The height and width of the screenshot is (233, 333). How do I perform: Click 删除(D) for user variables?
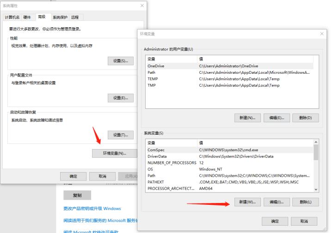pos(305,118)
